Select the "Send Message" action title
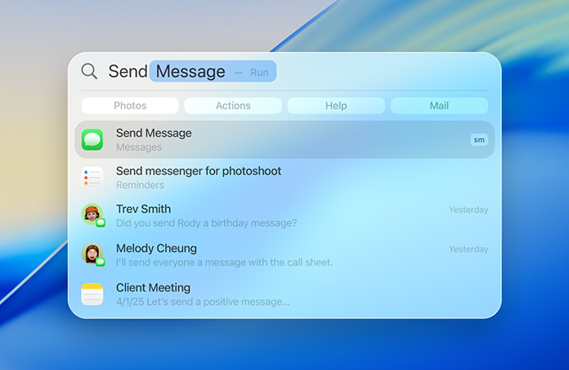 point(154,133)
